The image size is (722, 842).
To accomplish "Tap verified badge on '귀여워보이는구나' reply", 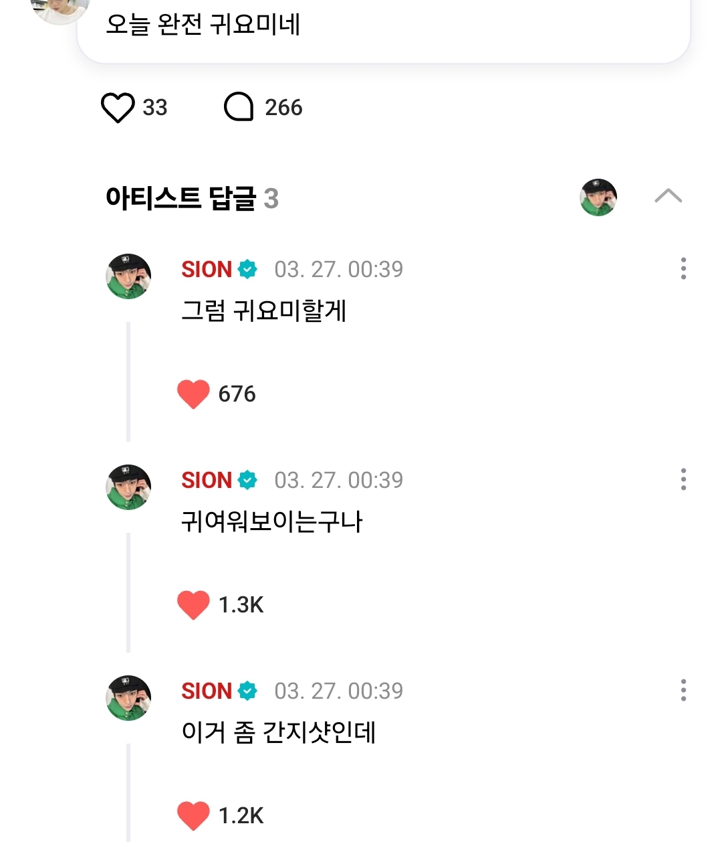I will point(248,480).
